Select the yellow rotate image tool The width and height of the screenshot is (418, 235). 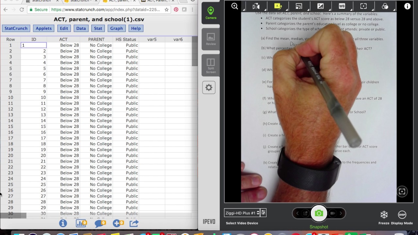point(278,6)
